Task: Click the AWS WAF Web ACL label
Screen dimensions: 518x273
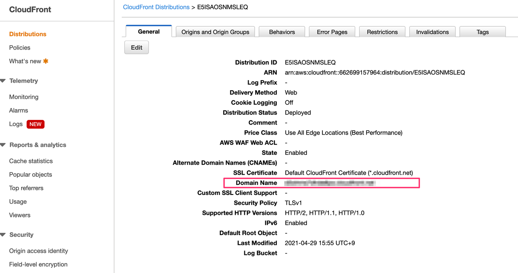Action: (x=248, y=142)
